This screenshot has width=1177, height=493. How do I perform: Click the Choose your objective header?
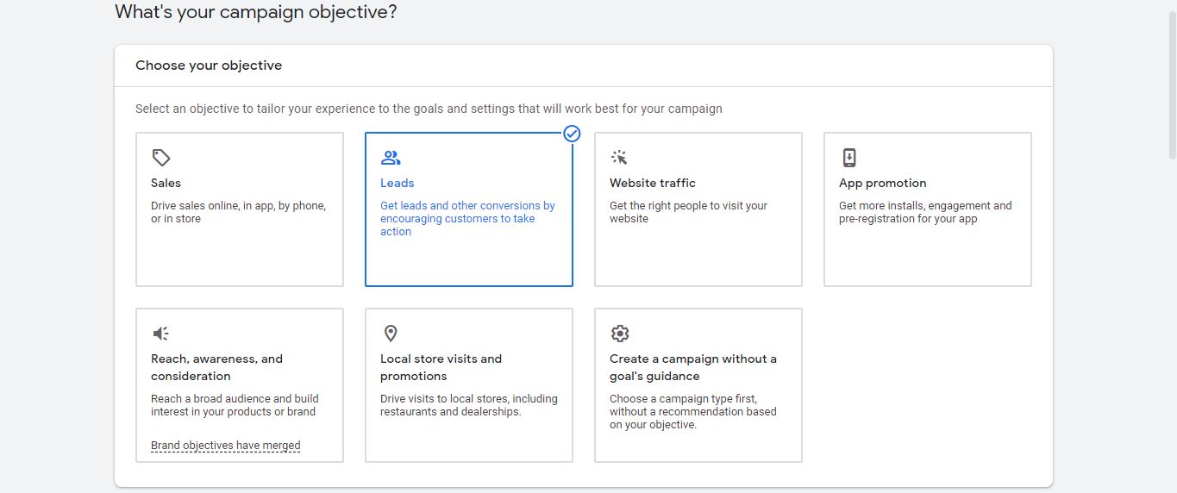click(209, 66)
